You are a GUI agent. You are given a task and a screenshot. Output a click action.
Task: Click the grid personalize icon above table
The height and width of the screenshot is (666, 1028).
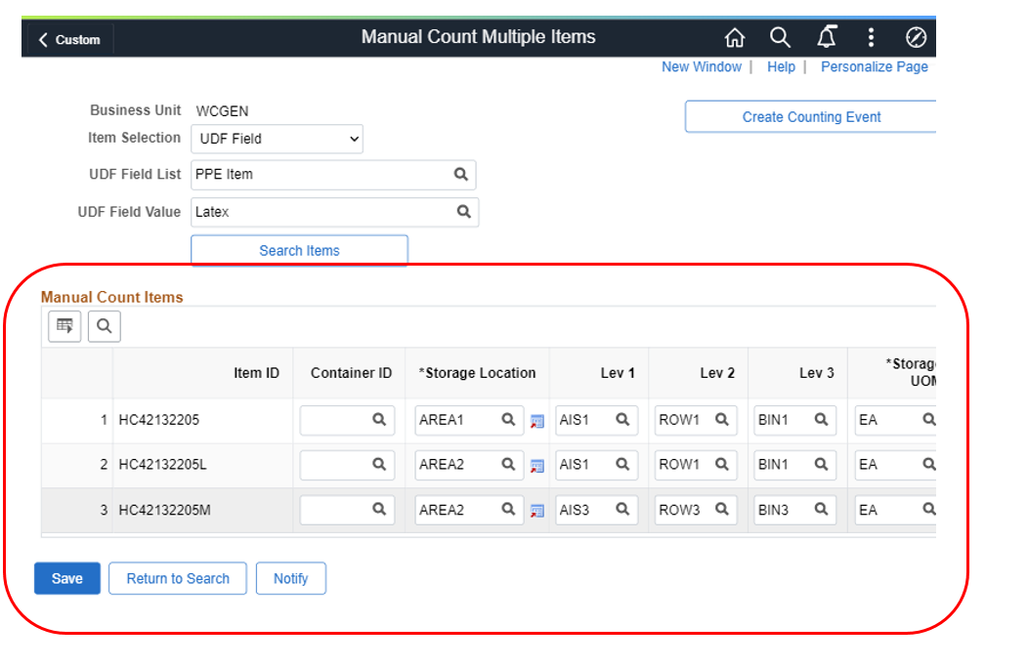pos(65,327)
